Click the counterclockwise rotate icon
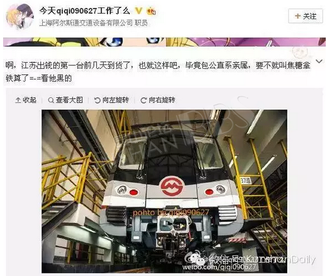 (x=97, y=100)
